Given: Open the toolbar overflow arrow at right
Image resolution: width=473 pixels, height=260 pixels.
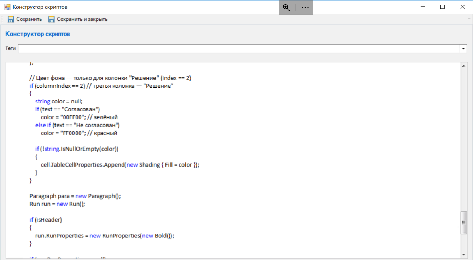Looking at the screenshot, I should [469, 19].
